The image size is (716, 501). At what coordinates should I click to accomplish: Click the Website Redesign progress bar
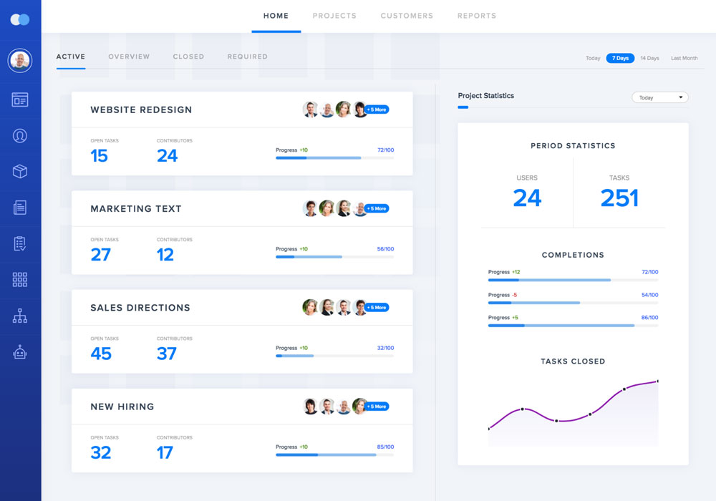pos(334,157)
